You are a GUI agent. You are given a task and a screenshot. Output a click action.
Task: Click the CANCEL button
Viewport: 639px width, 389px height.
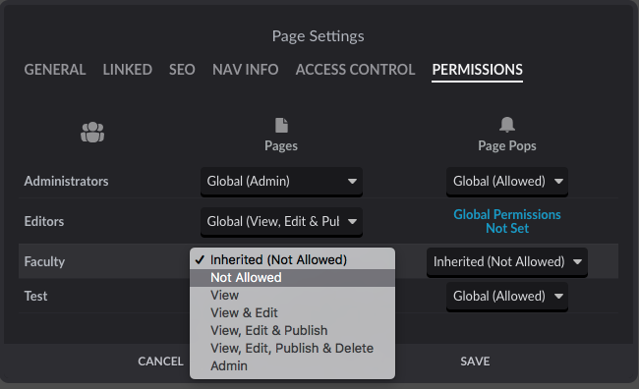point(160,361)
